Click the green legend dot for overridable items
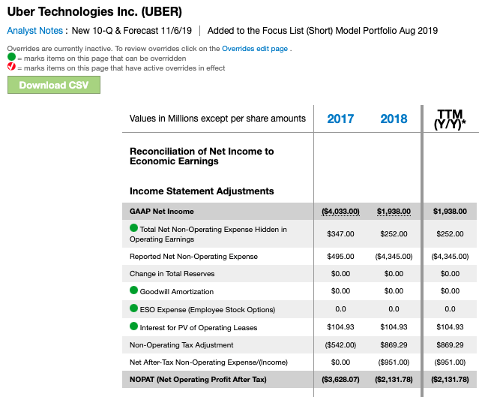This screenshot has width=479, height=397. (11, 57)
